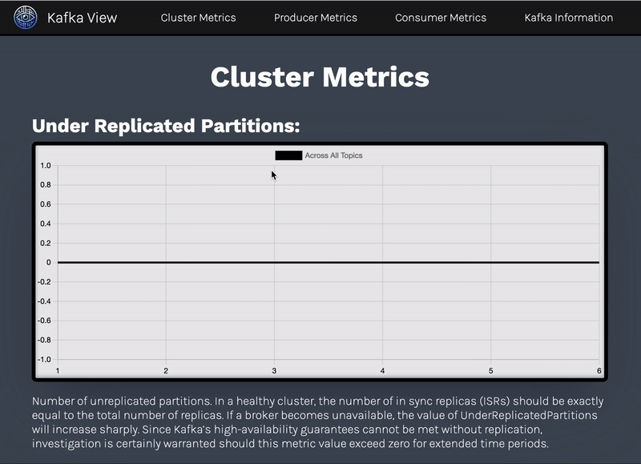The height and width of the screenshot is (464, 641).
Task: Open Kafka Information page
Action: point(569,18)
